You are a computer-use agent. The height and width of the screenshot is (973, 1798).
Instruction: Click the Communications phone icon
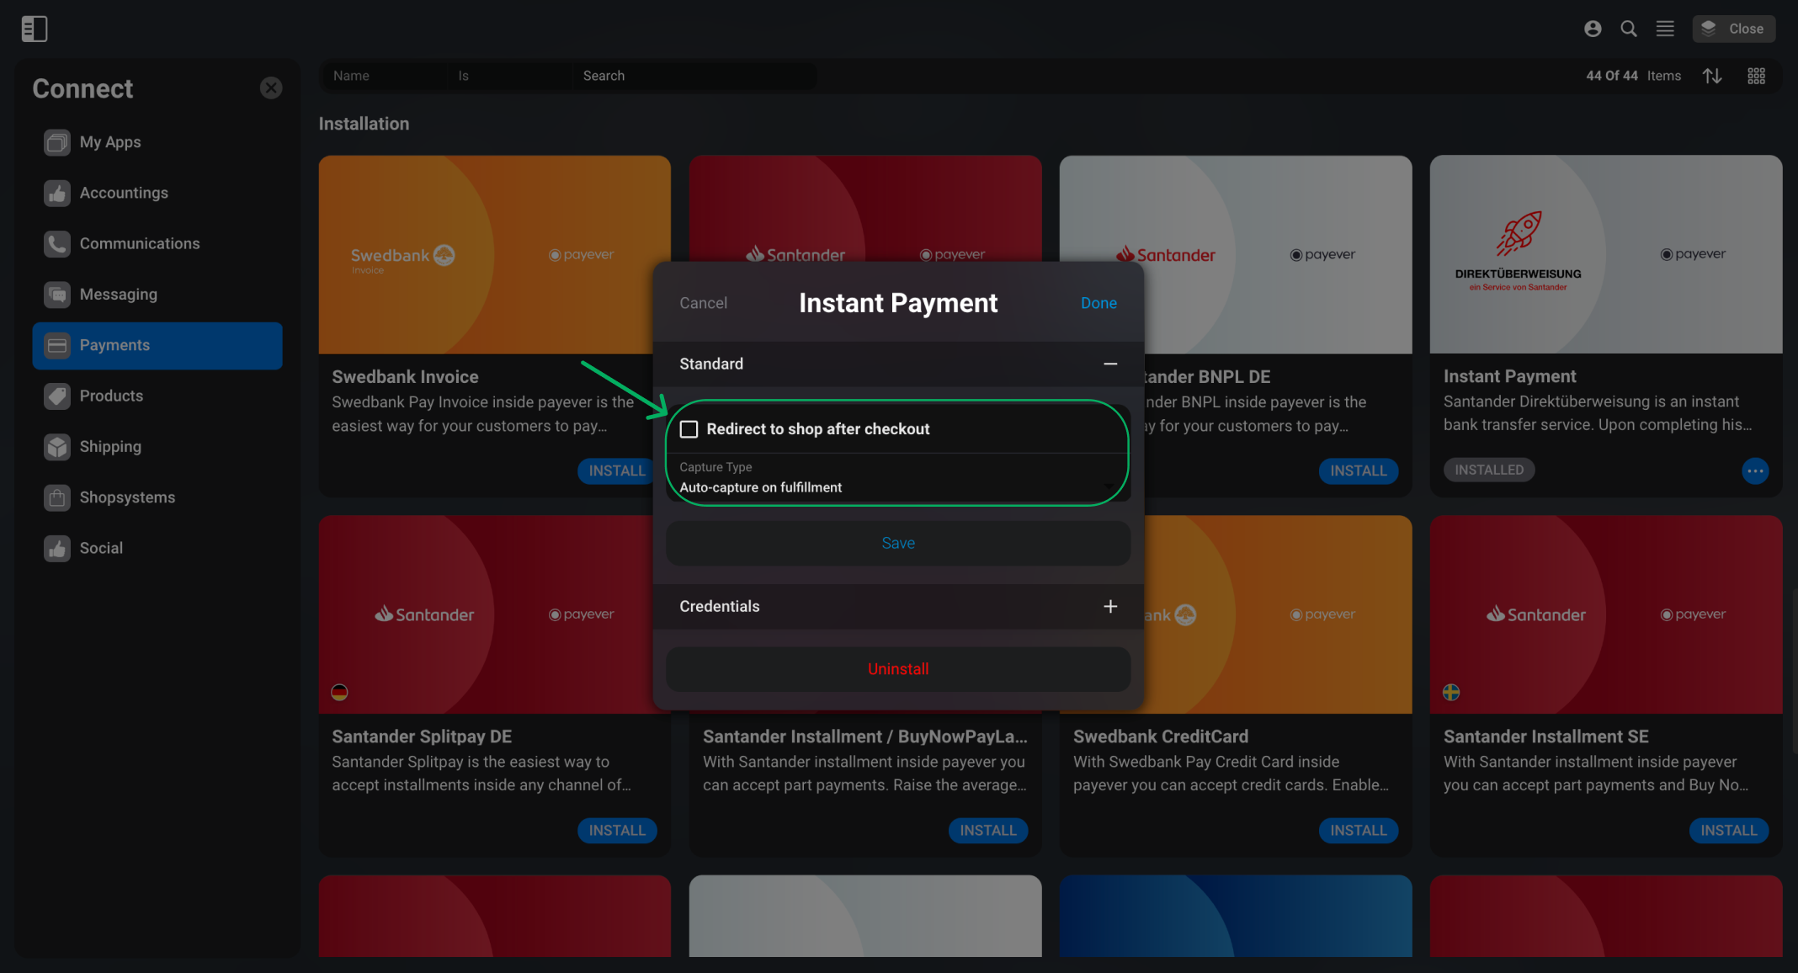[x=57, y=244]
